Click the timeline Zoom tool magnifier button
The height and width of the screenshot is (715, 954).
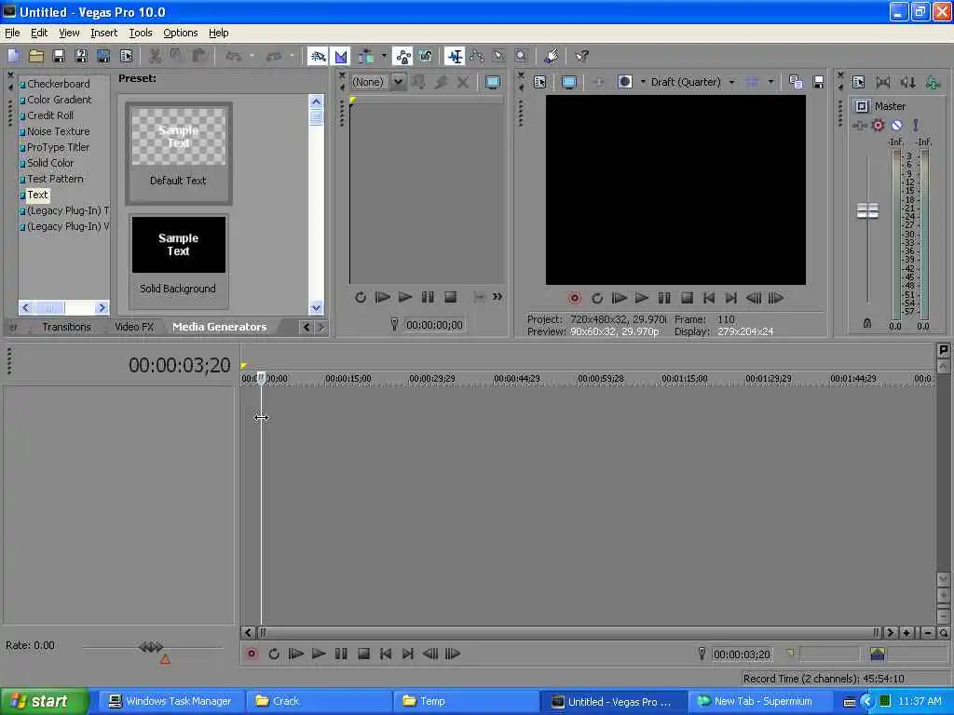[944, 633]
